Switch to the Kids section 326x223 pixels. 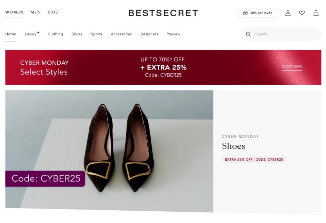[x=53, y=12]
